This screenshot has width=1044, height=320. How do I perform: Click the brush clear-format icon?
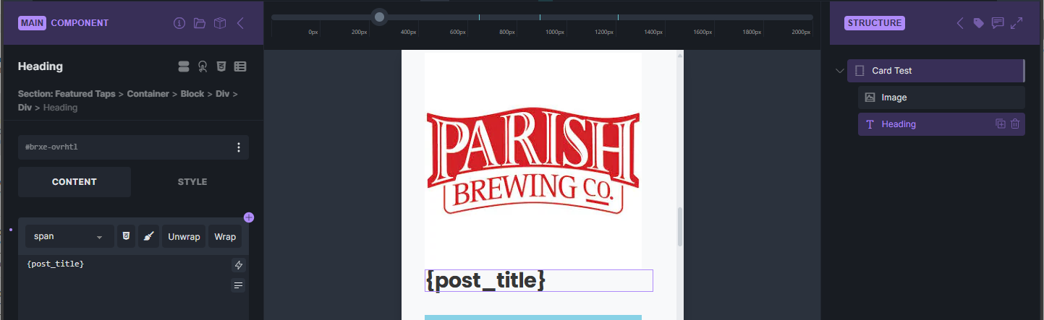coord(148,236)
